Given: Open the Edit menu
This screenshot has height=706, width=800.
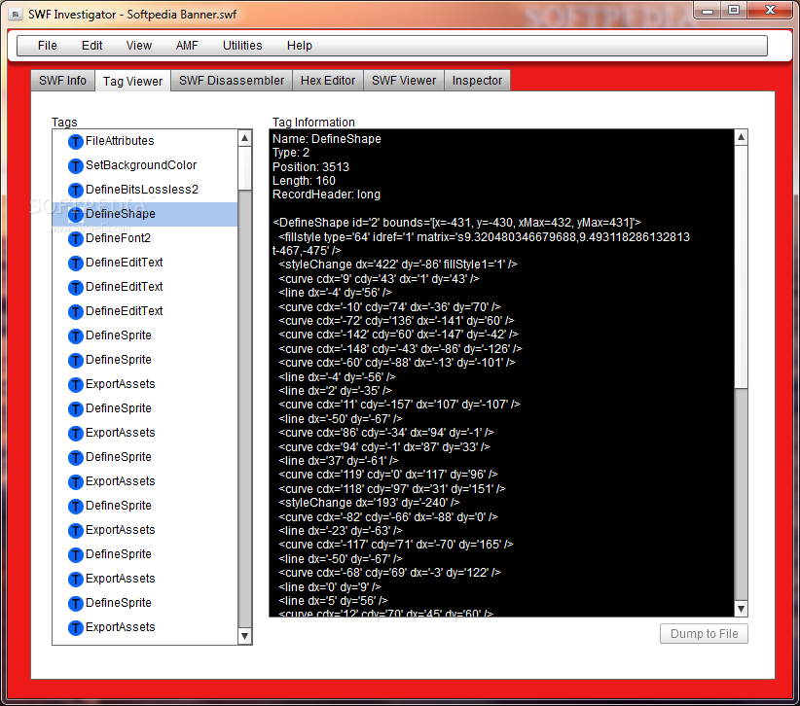Looking at the screenshot, I should pyautogui.click(x=91, y=46).
